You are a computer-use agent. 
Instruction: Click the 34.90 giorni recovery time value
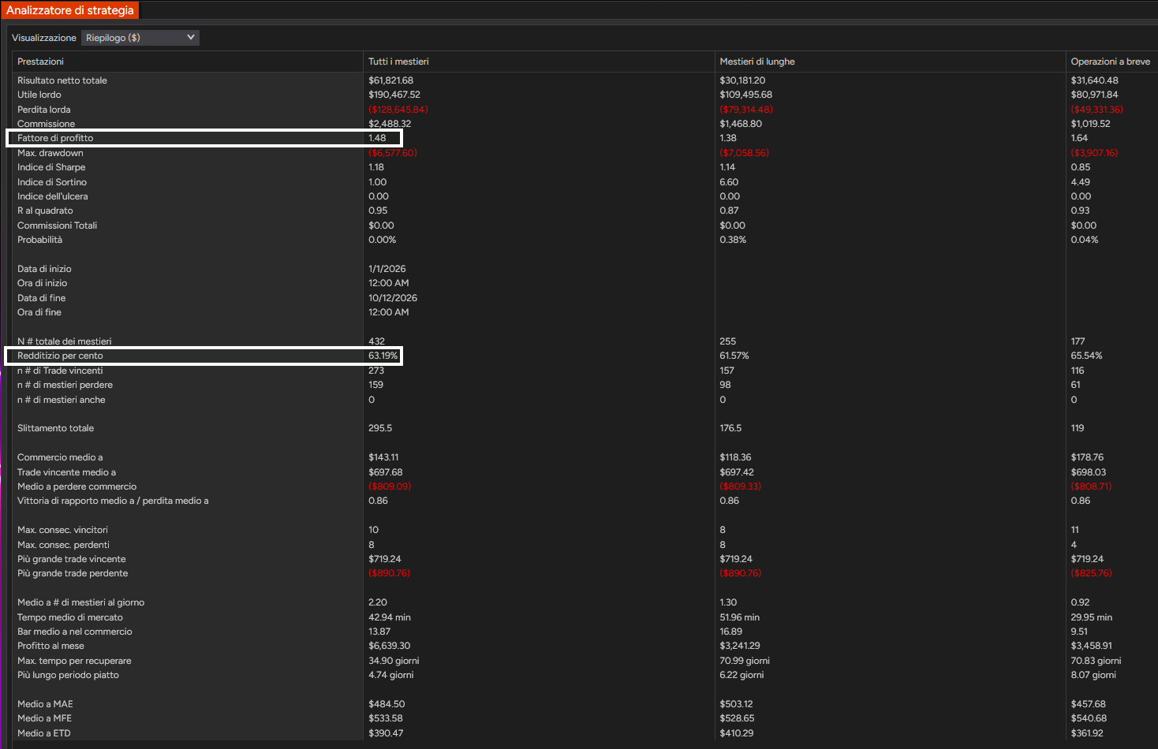(394, 661)
